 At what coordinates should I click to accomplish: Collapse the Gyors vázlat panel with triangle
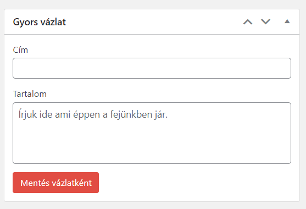[x=287, y=21]
